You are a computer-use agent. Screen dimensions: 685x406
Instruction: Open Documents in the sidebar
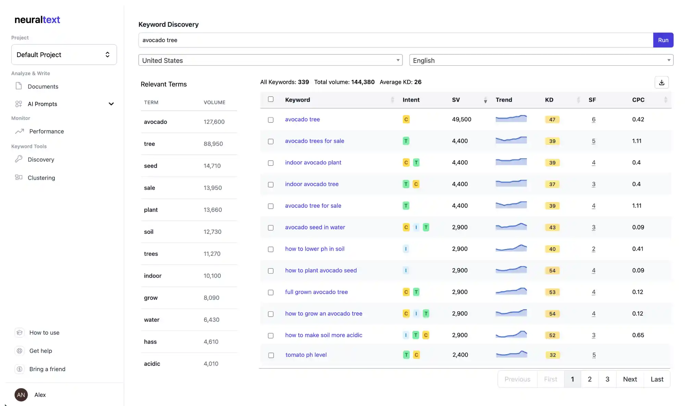[43, 86]
